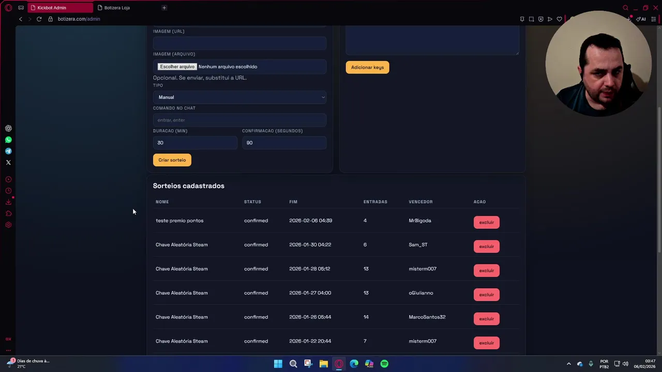Click excluir for the 2026-01-28 sorteio
The image size is (662, 372).
tap(486, 270)
